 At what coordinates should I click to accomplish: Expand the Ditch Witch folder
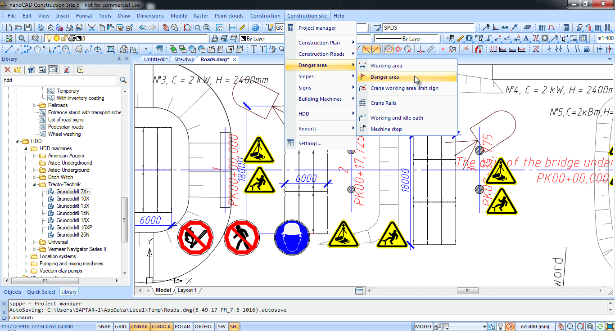35,177
